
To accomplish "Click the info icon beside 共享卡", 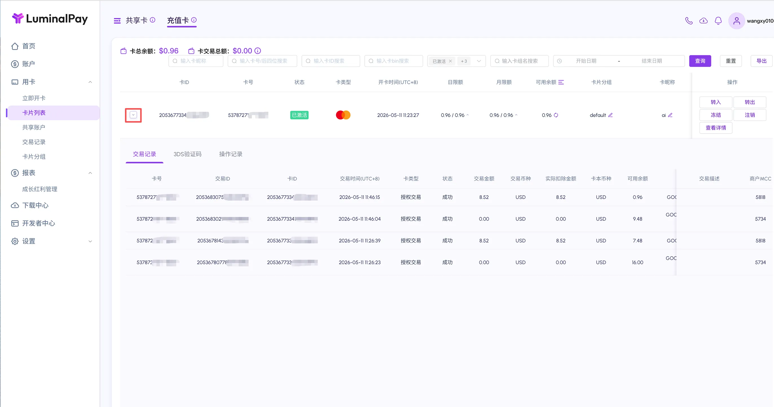I will [x=153, y=20].
